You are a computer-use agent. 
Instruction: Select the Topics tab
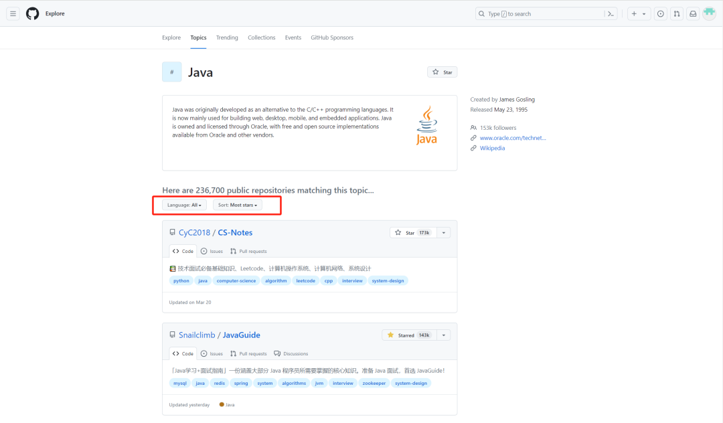(x=198, y=37)
